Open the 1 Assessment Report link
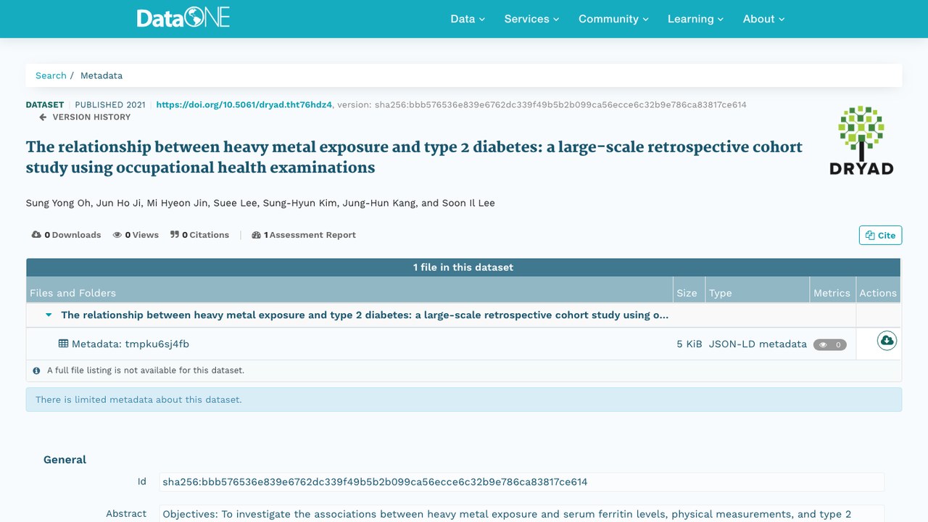This screenshot has height=522, width=928. (x=304, y=235)
